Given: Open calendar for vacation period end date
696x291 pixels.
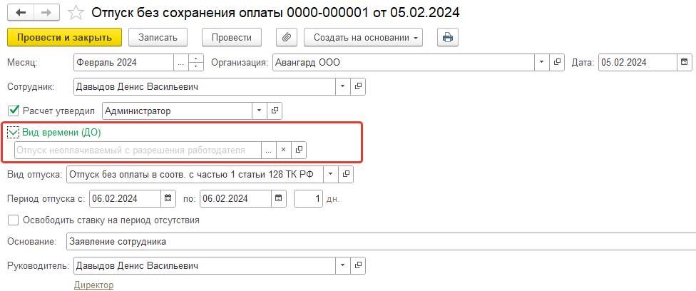Looking at the screenshot, I should (x=278, y=198).
